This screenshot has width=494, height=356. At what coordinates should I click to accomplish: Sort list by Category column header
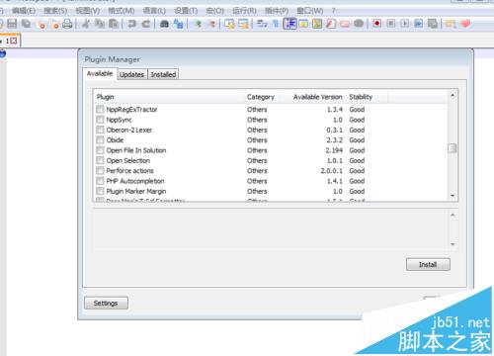pos(261,97)
